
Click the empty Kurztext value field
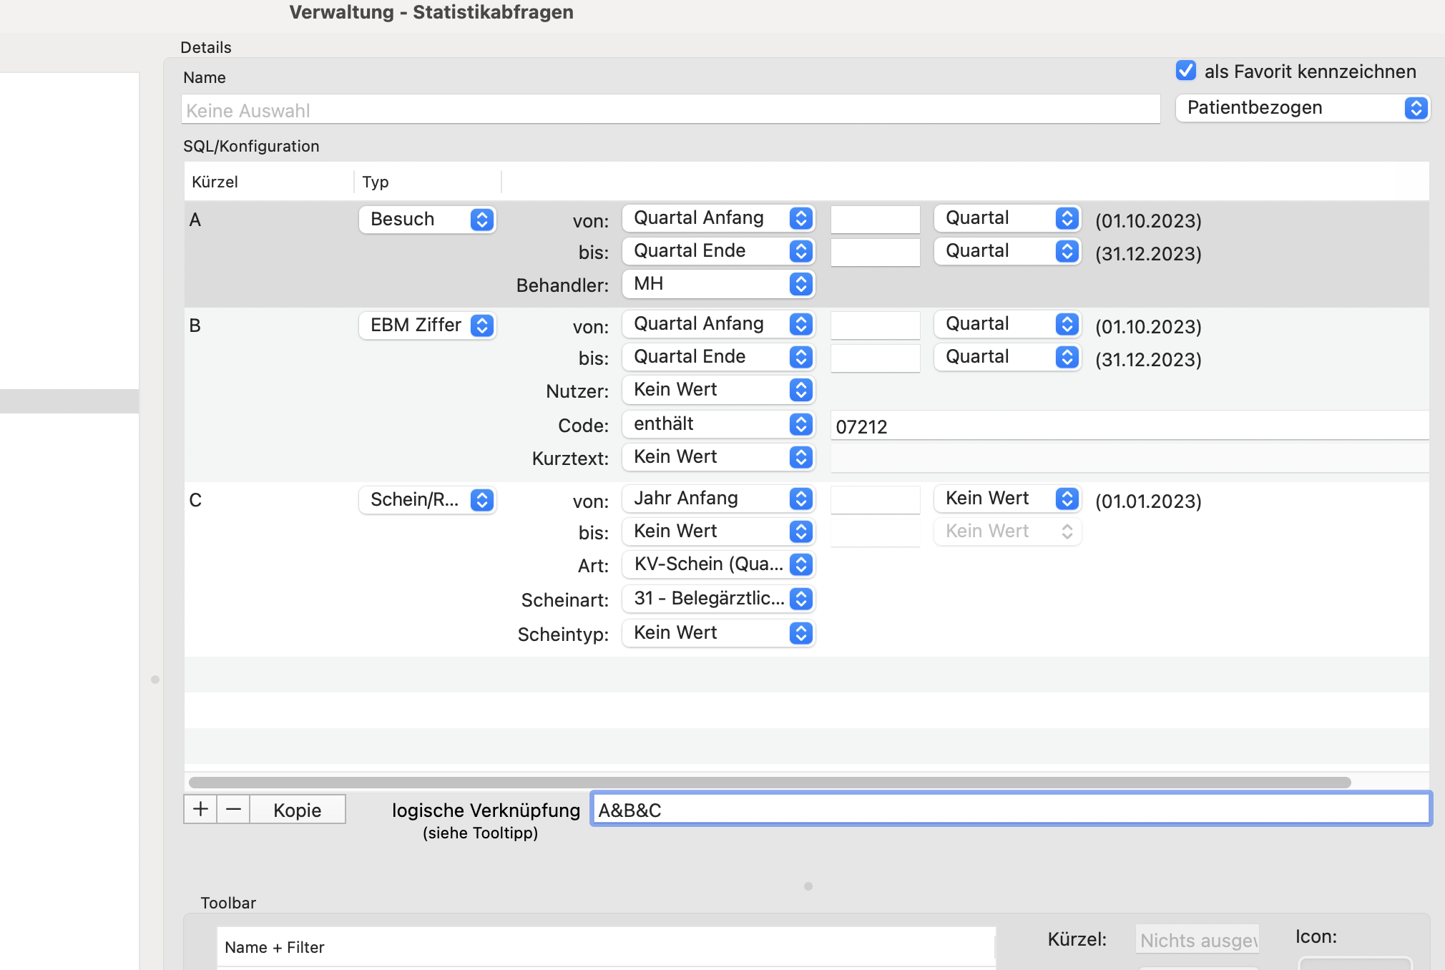pos(1130,459)
